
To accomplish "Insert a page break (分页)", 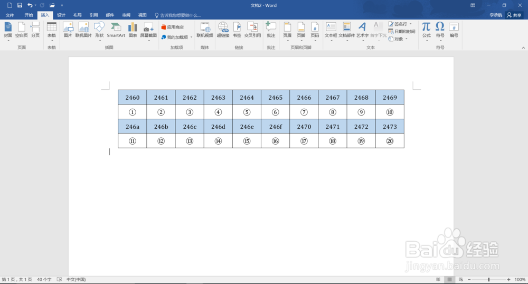I will click(x=35, y=30).
